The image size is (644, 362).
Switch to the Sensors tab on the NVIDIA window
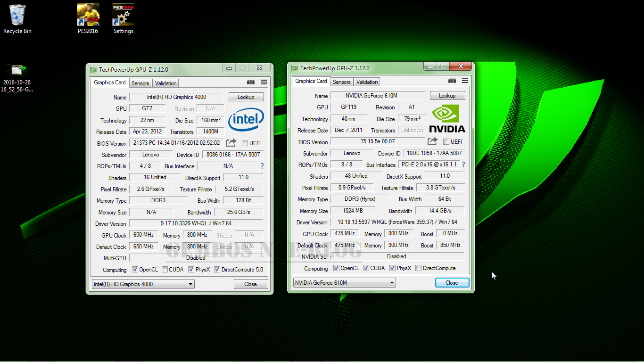point(341,82)
